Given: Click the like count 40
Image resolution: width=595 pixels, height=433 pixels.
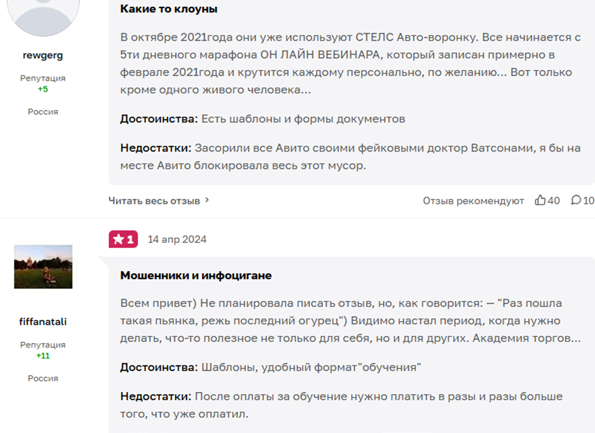Looking at the screenshot, I should click(x=554, y=201).
